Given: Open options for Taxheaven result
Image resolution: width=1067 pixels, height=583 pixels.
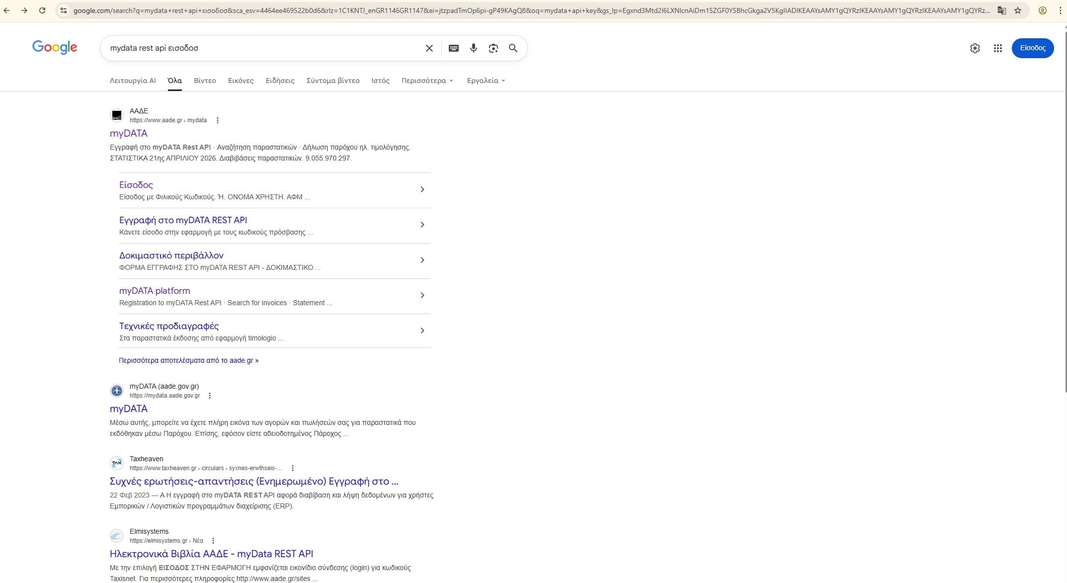Looking at the screenshot, I should pos(293,468).
